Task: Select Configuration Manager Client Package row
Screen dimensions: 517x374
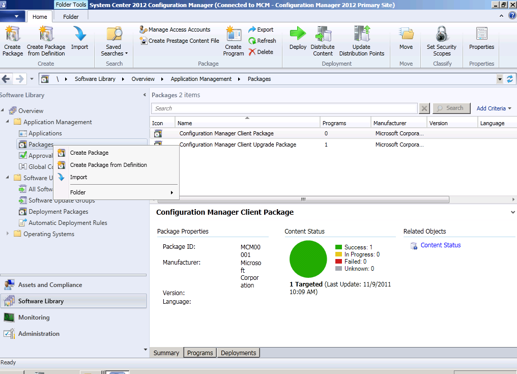Action: pyautogui.click(x=333, y=133)
